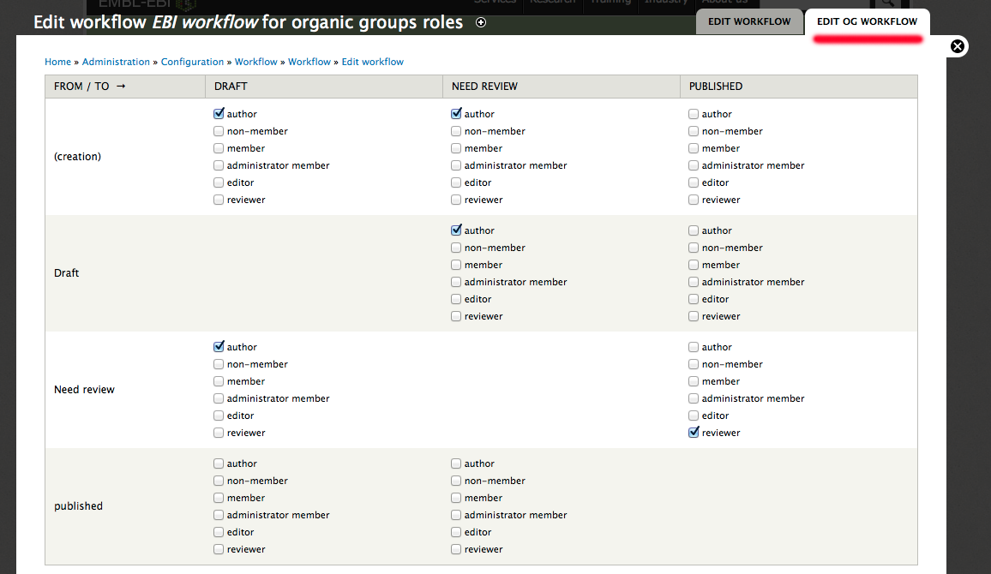Click the Workflow breadcrumb link
991x574 pixels.
pos(255,61)
